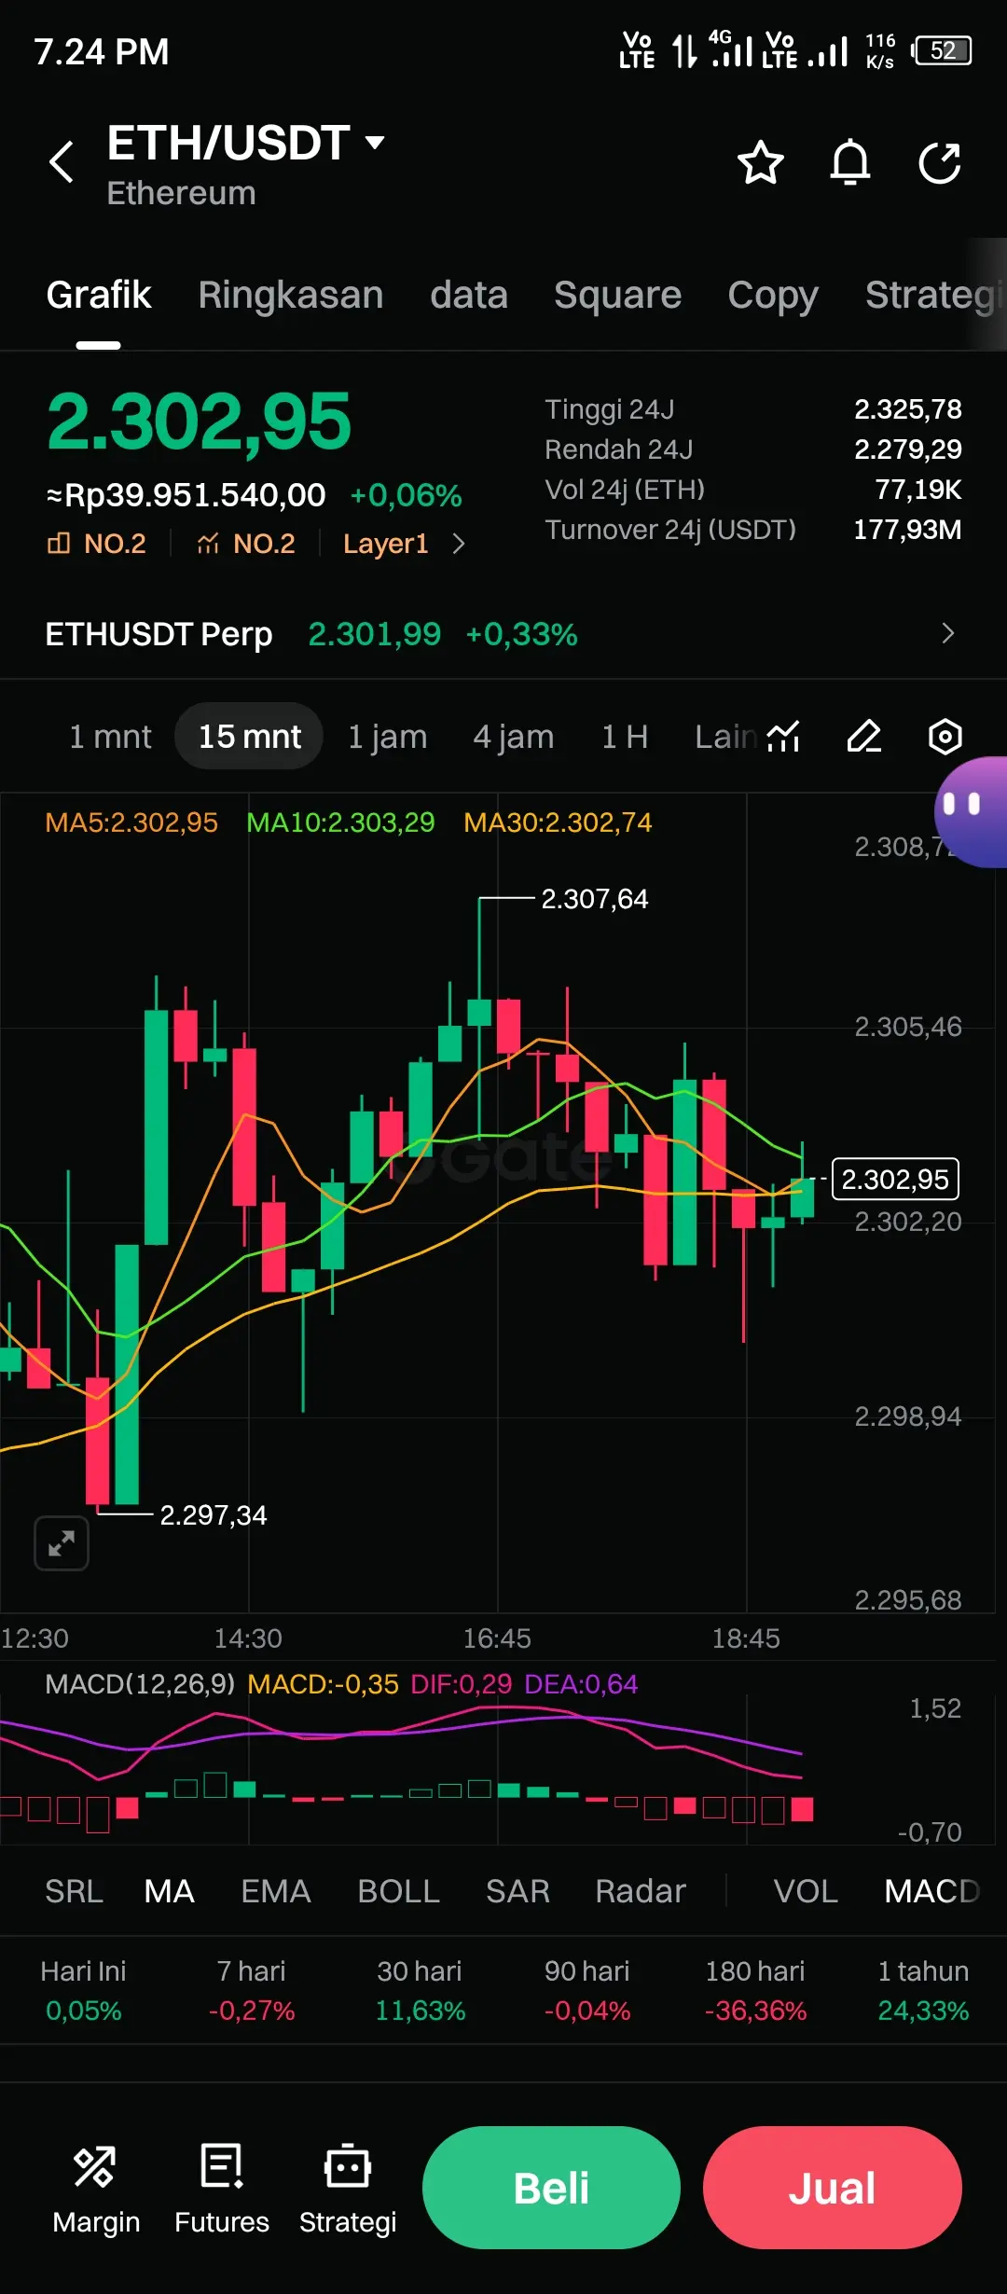
Task: Tap the purple floating assistant bubble
Action: point(971,812)
